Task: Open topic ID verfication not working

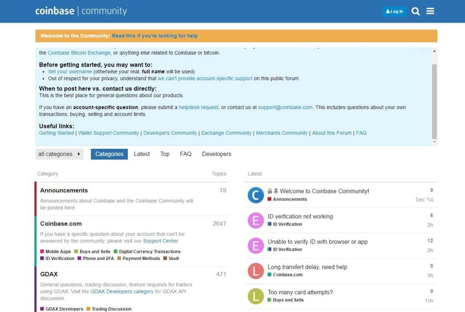Action: point(300,216)
